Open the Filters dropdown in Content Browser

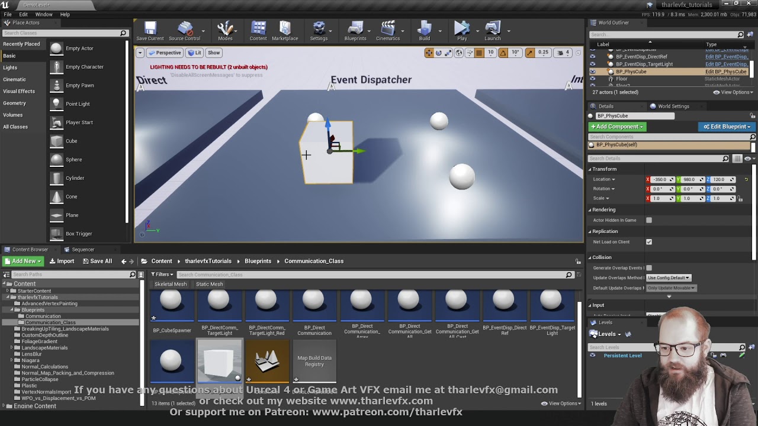click(x=162, y=275)
